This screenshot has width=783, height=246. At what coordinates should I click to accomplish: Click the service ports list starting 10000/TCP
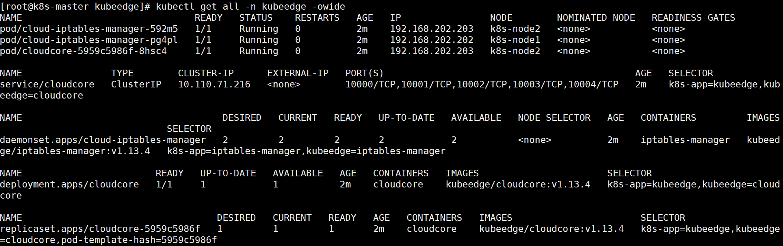click(x=482, y=84)
